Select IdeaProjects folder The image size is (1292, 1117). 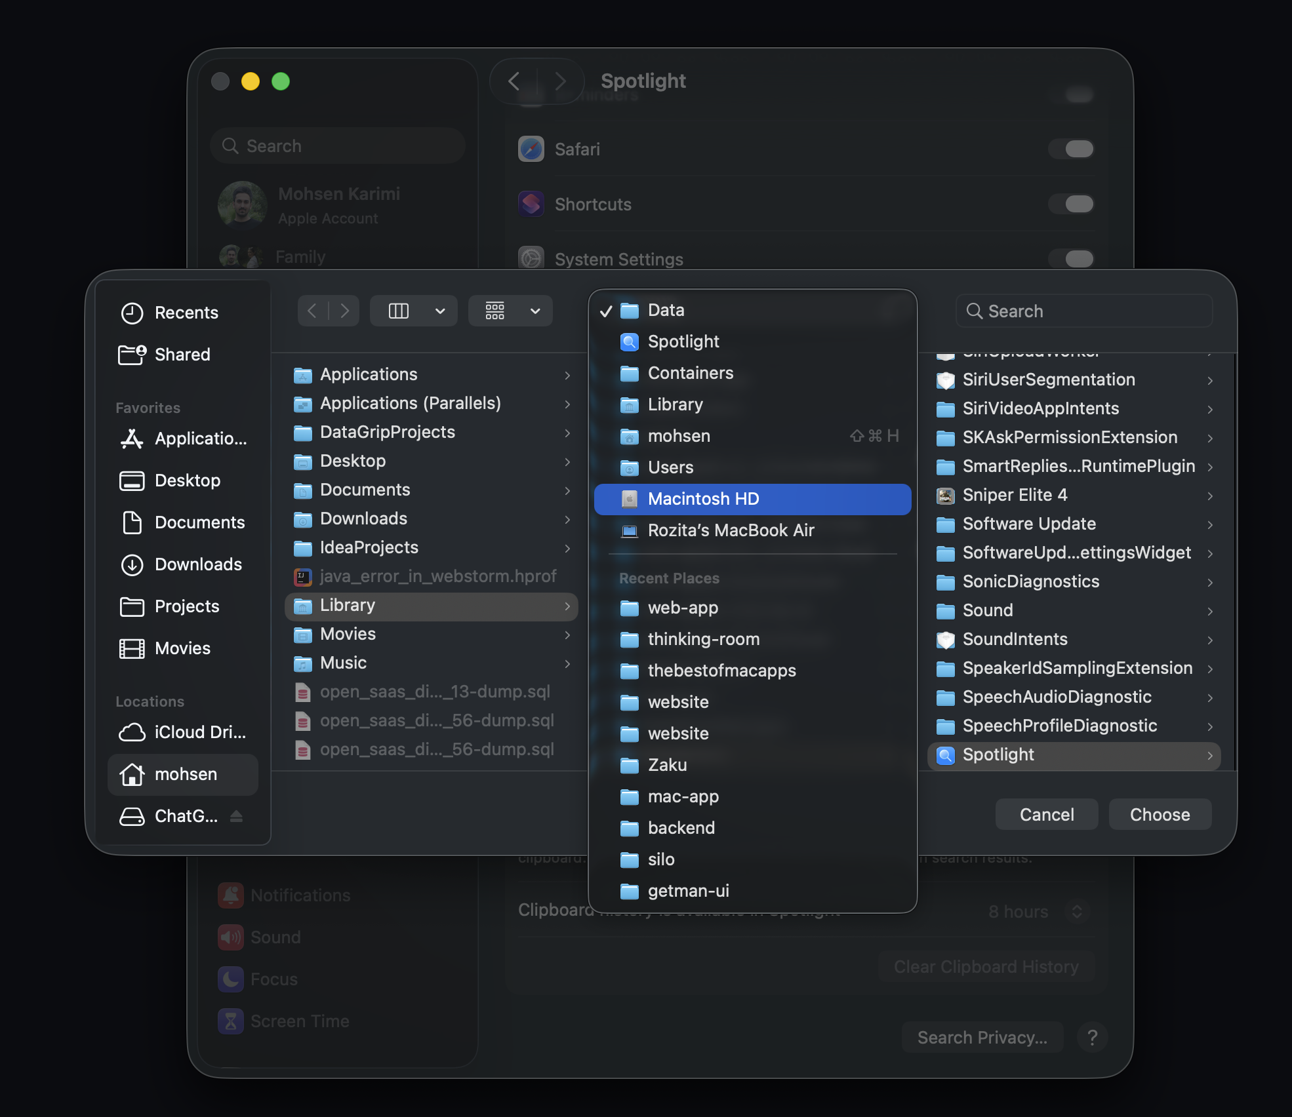pos(432,547)
